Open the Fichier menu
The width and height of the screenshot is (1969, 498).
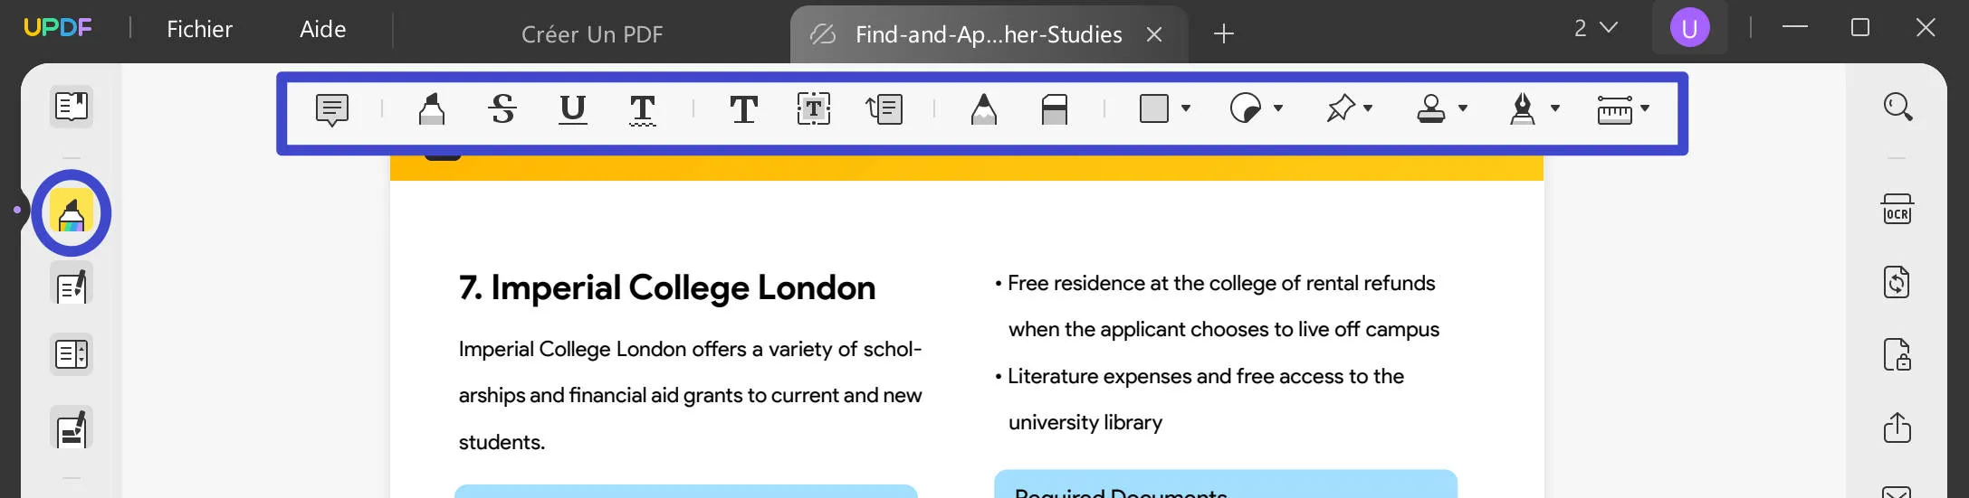(200, 29)
